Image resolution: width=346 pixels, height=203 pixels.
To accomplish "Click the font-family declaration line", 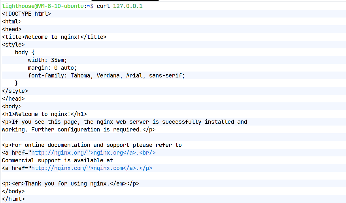I will (x=106, y=76).
